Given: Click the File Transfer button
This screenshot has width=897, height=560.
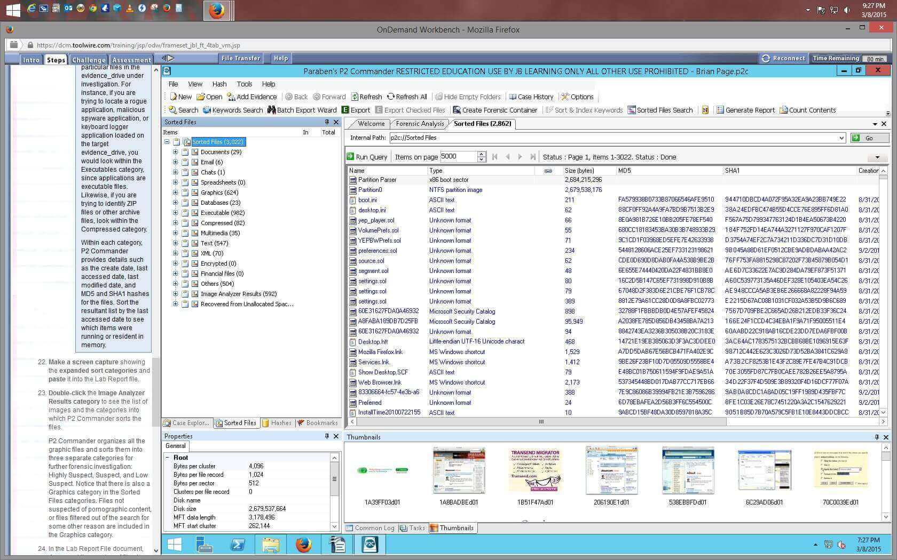Looking at the screenshot, I should (241, 58).
